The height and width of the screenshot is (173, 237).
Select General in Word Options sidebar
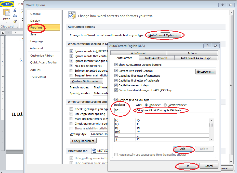coord(35,14)
